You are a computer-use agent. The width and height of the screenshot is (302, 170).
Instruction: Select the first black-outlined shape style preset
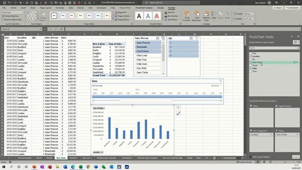coord(54,16)
